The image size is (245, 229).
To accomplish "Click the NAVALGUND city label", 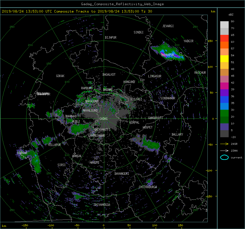I will point(90,111).
